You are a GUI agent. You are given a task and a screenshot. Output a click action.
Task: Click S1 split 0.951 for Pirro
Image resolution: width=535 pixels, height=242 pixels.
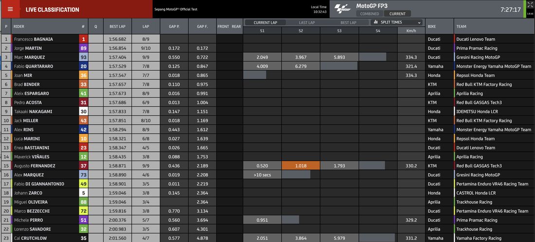[x=262, y=220]
